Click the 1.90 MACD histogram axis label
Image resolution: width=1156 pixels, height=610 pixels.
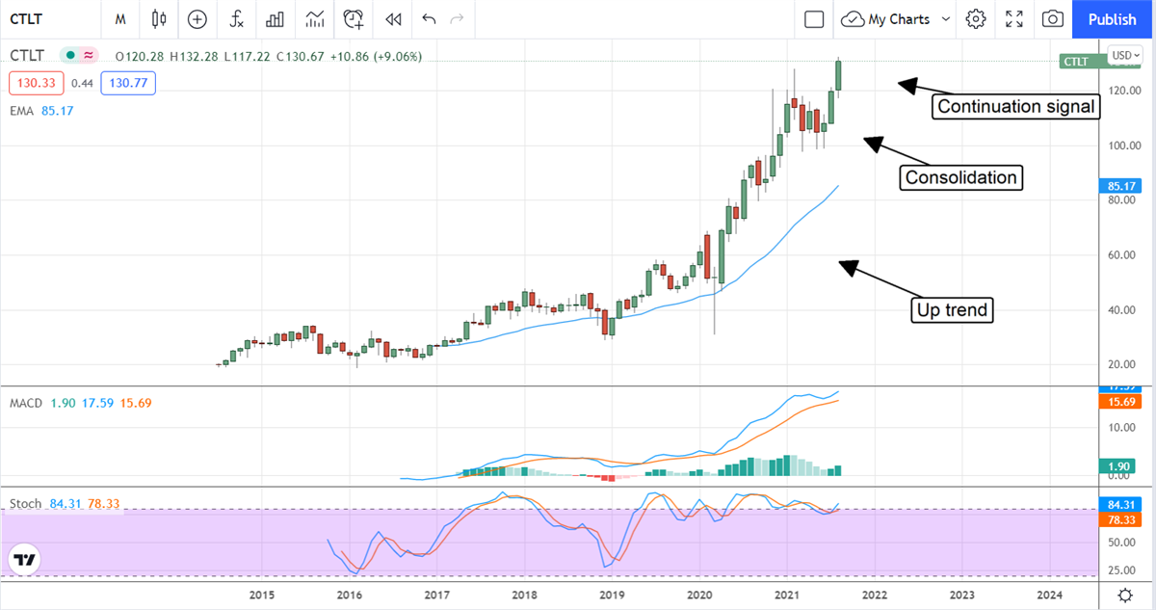click(x=1119, y=466)
